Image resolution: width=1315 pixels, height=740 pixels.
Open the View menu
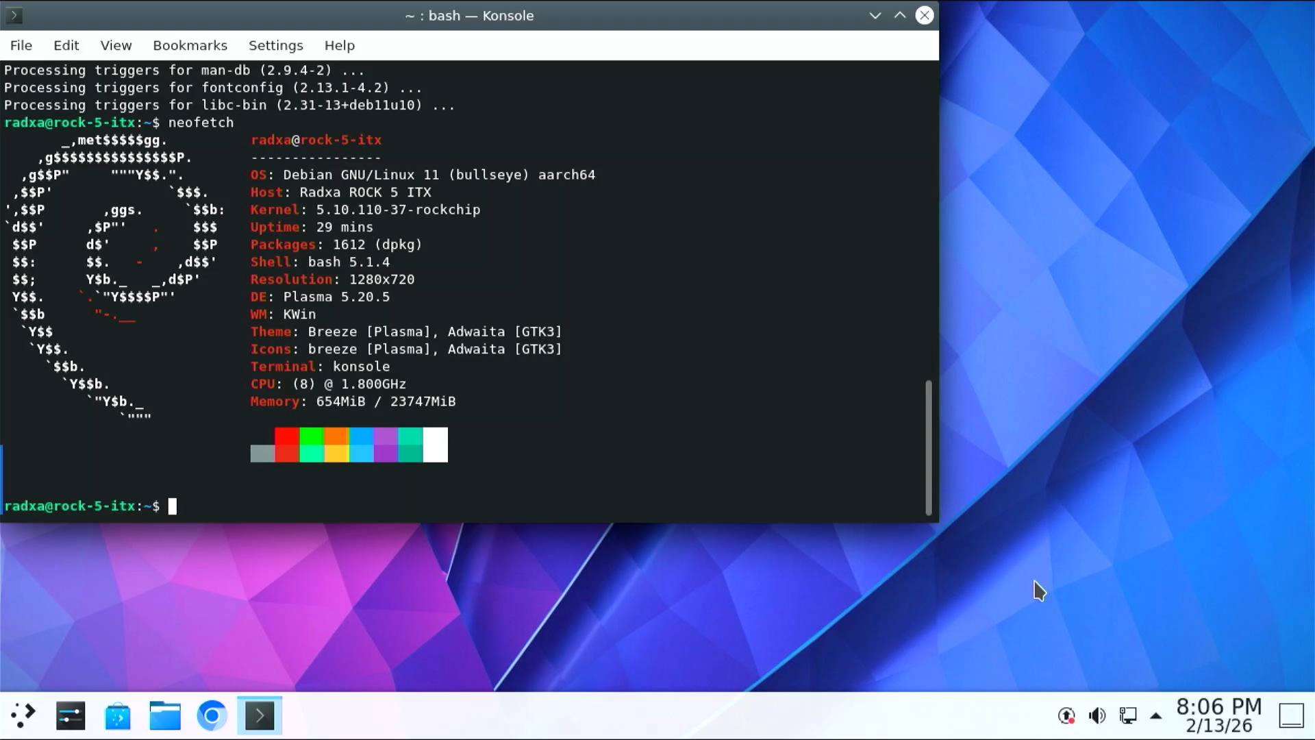tap(116, 45)
